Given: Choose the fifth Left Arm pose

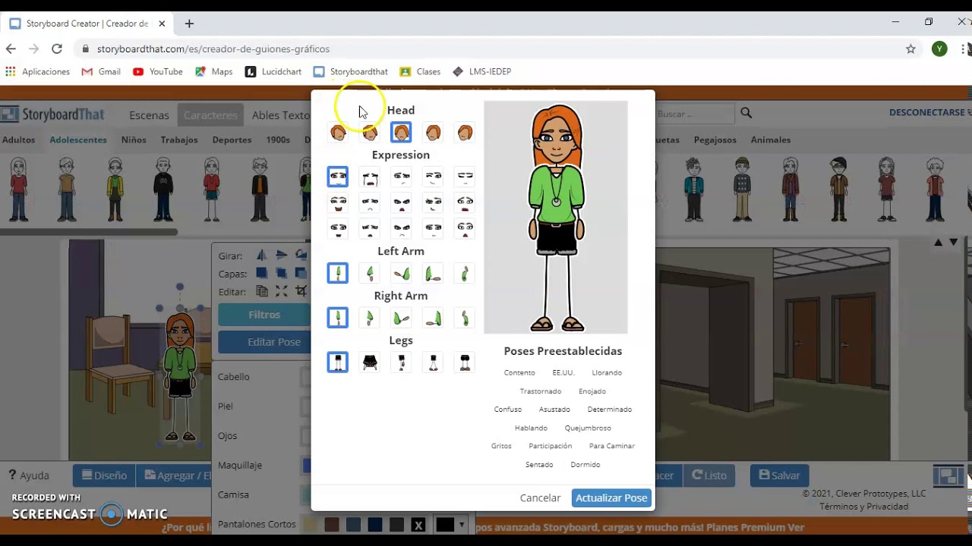Looking at the screenshot, I should pos(465,273).
